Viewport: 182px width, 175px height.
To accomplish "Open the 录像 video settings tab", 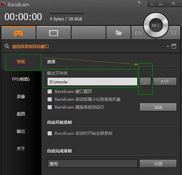I will (21, 97).
